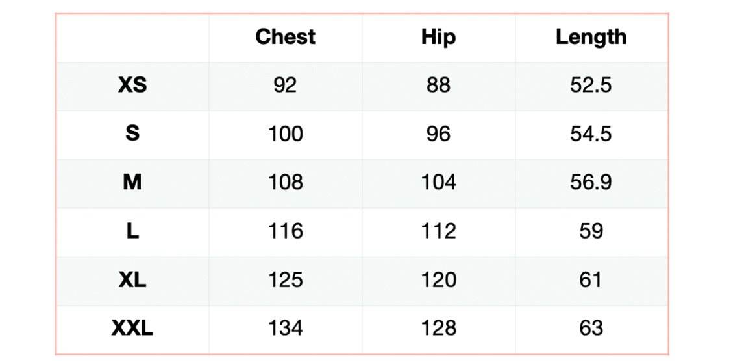Image resolution: width=731 pixels, height=361 pixels.
Task: Select length value 63 for XXL
Action: [591, 329]
